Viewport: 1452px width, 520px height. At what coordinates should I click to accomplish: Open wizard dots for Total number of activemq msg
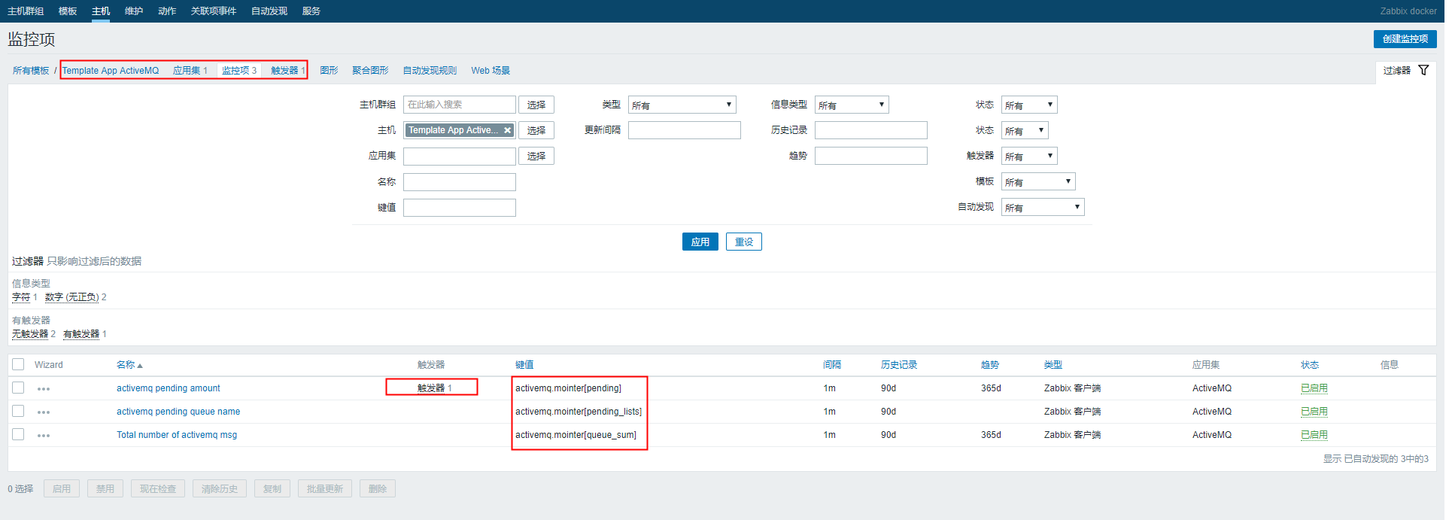point(44,436)
